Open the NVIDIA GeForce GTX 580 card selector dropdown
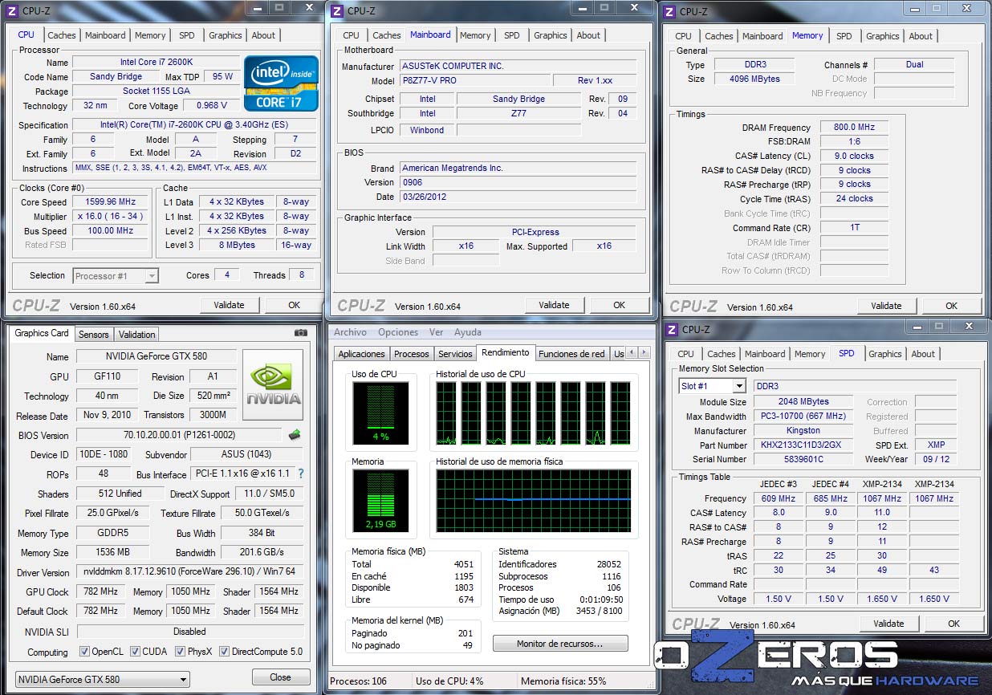Viewport: 992px width, 695px height. pyautogui.click(x=103, y=679)
